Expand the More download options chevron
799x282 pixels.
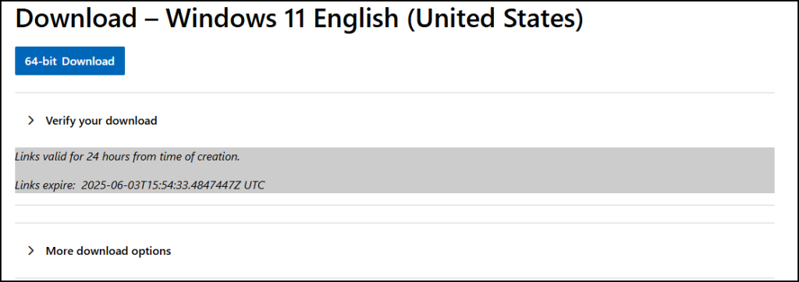[31, 250]
